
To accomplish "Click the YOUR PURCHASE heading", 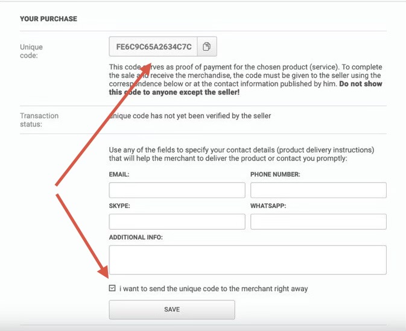I will pos(48,19).
